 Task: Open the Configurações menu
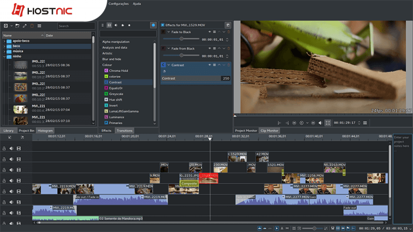click(119, 4)
